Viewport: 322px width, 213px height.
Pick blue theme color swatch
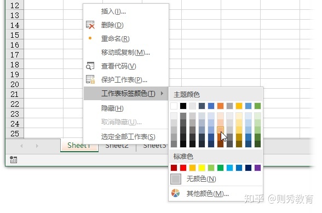pyautogui.click(x=211, y=106)
